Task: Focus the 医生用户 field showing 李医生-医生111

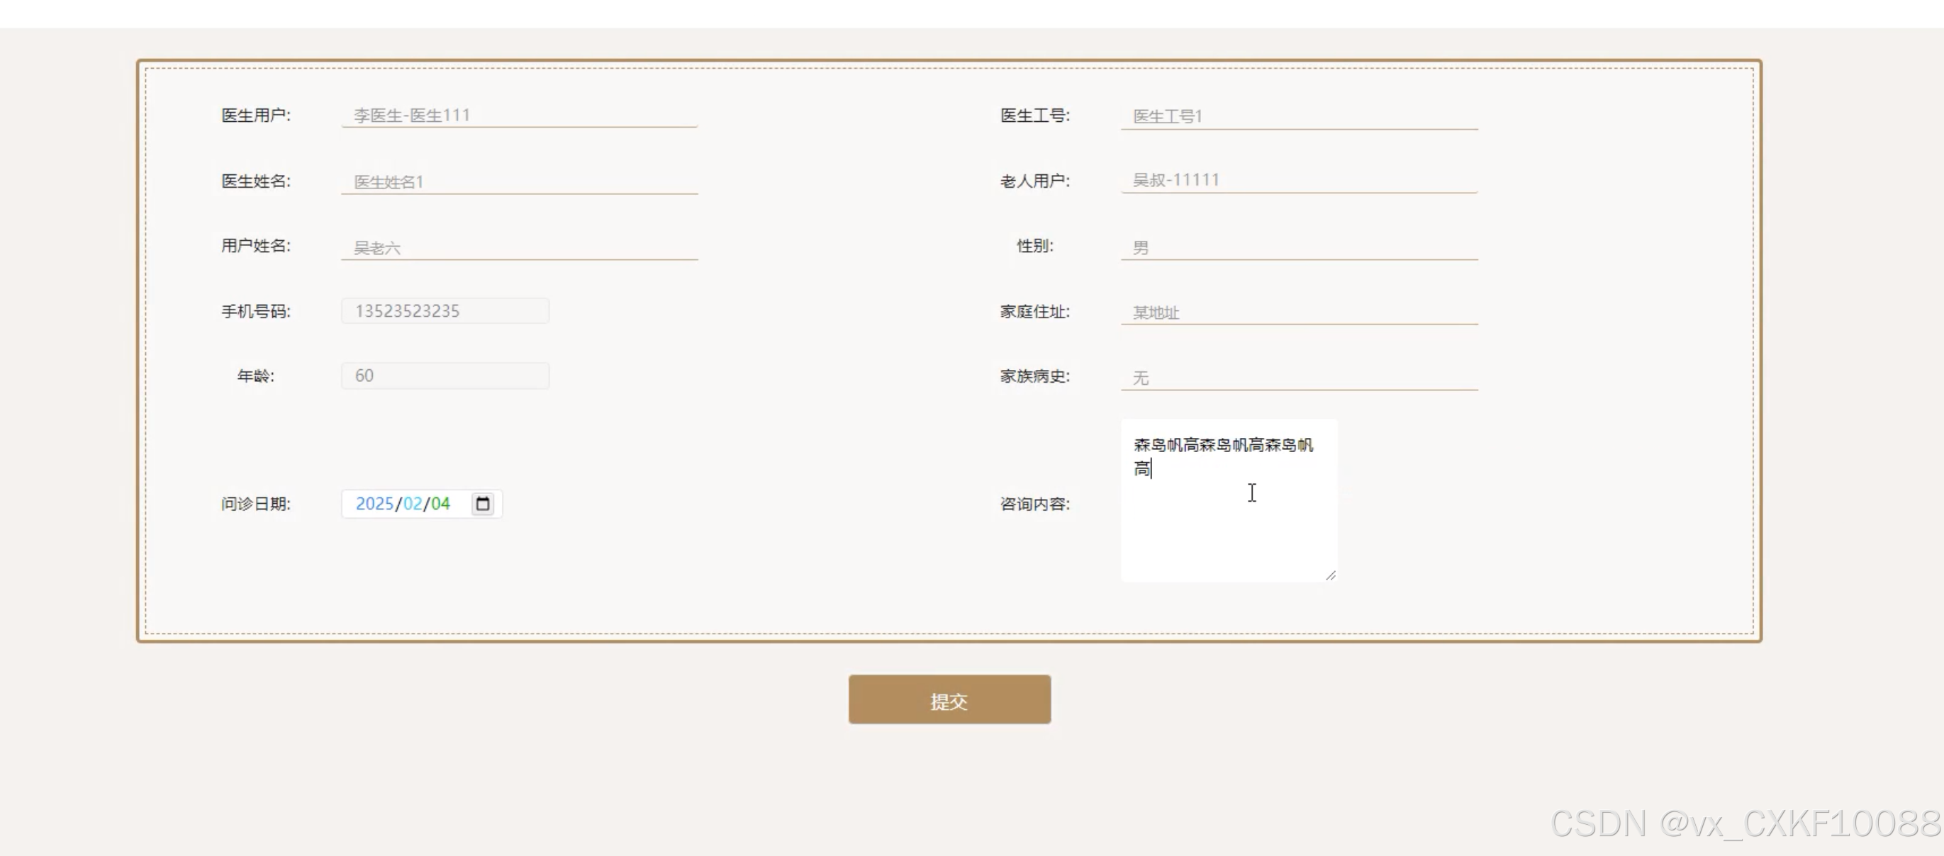Action: pos(518,116)
